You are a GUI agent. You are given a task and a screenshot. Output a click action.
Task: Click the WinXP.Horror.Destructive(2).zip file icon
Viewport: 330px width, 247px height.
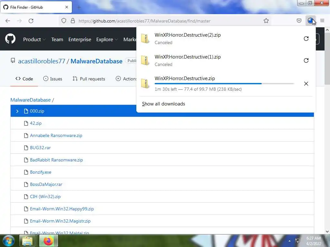tap(145, 39)
